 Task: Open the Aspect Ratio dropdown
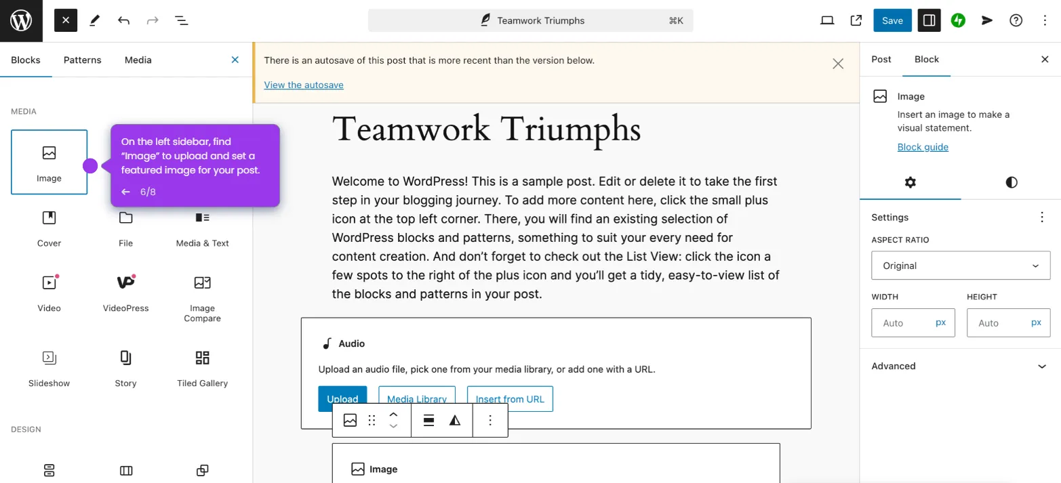pyautogui.click(x=961, y=266)
